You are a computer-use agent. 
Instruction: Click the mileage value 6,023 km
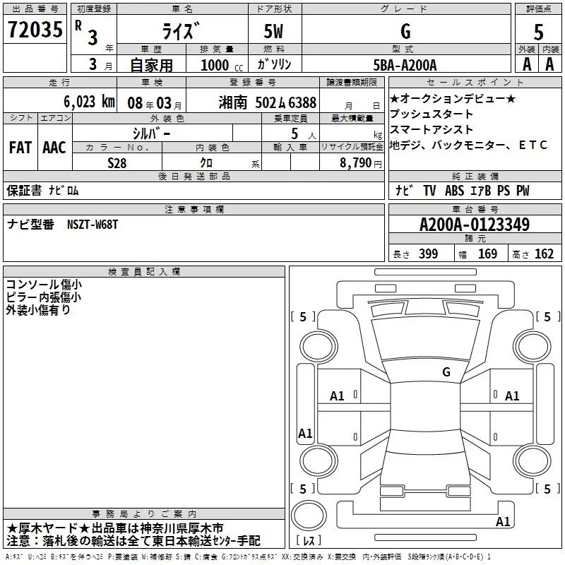click(x=89, y=102)
